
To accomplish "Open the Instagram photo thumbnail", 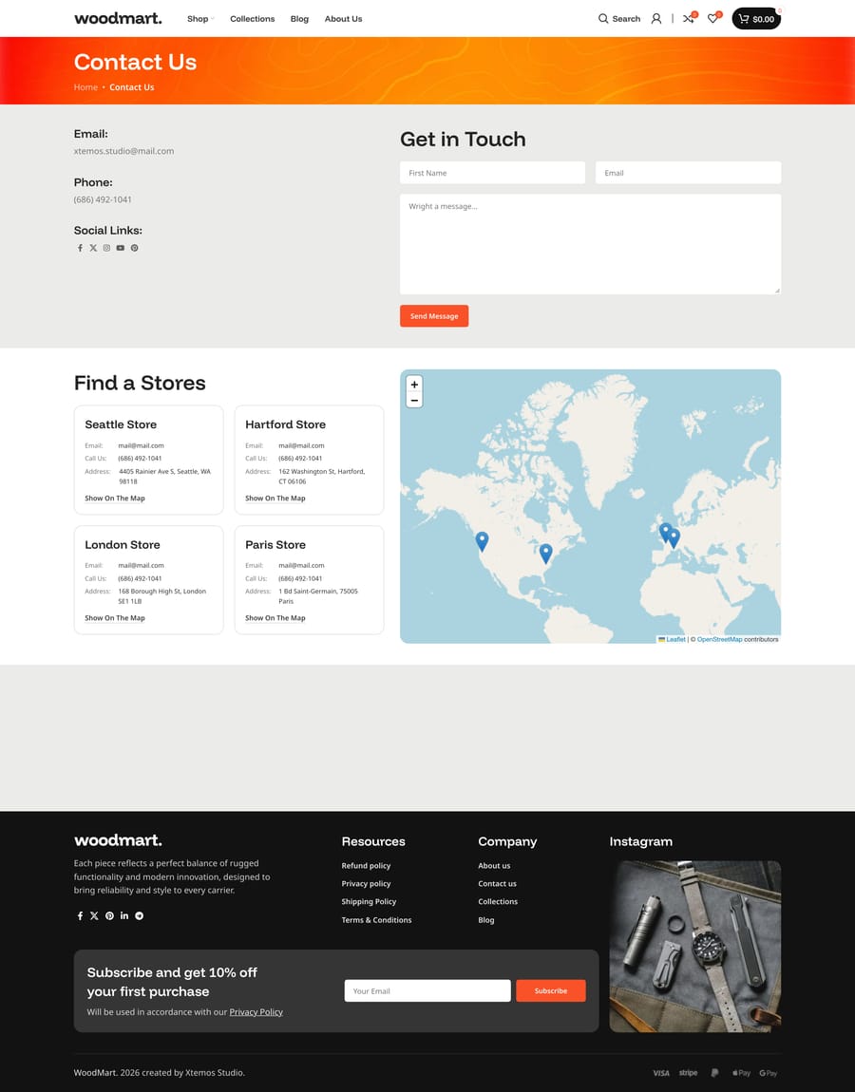I will click(694, 947).
